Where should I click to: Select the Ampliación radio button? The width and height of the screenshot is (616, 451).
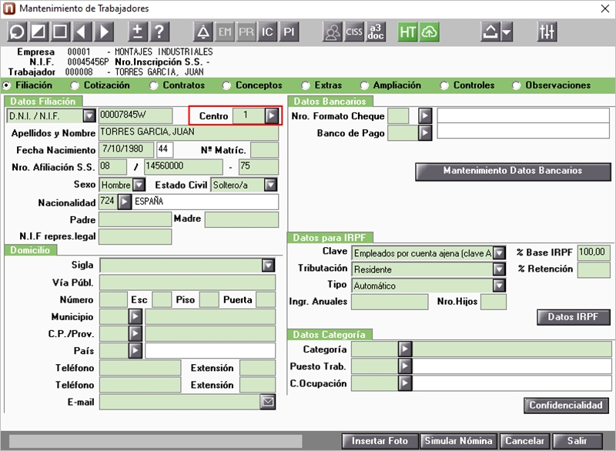pos(364,85)
